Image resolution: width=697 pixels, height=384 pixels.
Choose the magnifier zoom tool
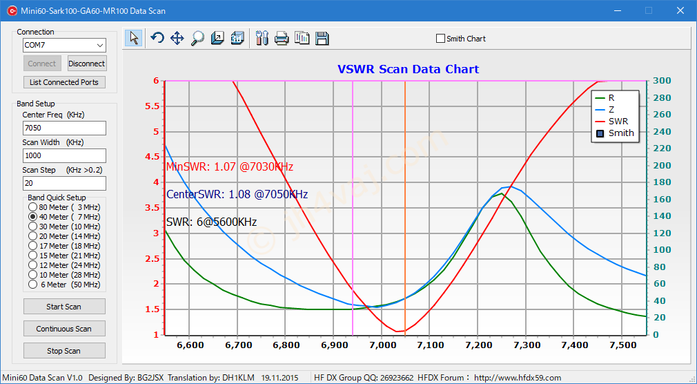pyautogui.click(x=197, y=38)
